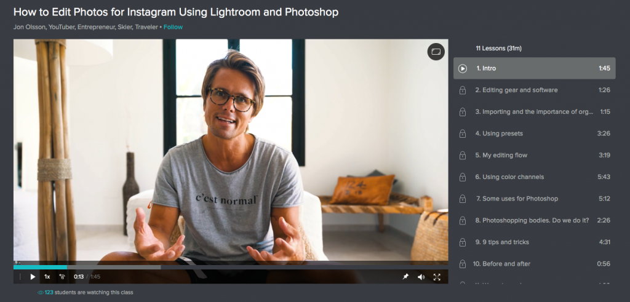Click lock icon beside Before and after
The width and height of the screenshot is (630, 302).
tap(463, 264)
